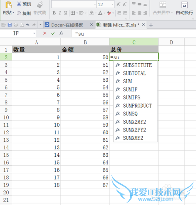Align text right
The width and height of the screenshot is (196, 205).
[x=145, y=13]
